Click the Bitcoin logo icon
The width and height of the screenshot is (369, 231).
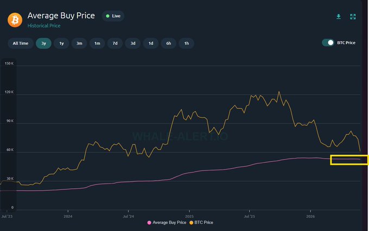(15, 20)
